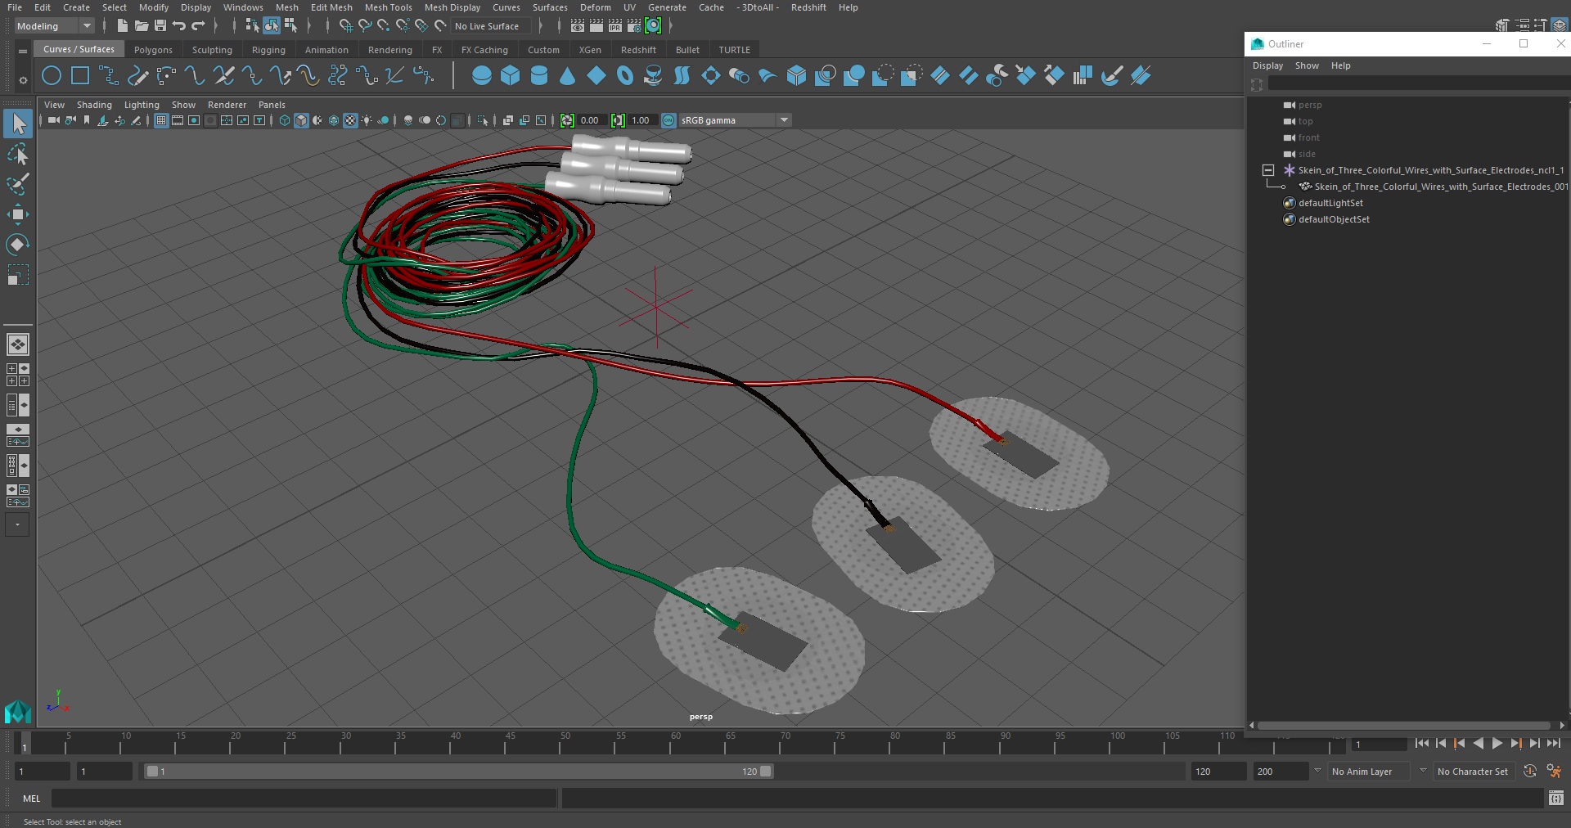The image size is (1571, 828).
Task: Open the Script Editor
Action: 1556,798
